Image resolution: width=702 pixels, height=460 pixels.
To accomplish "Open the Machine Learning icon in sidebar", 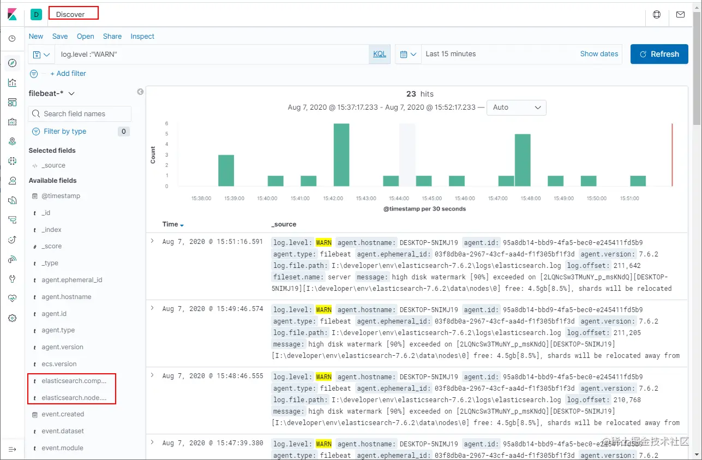I will 12,161.
